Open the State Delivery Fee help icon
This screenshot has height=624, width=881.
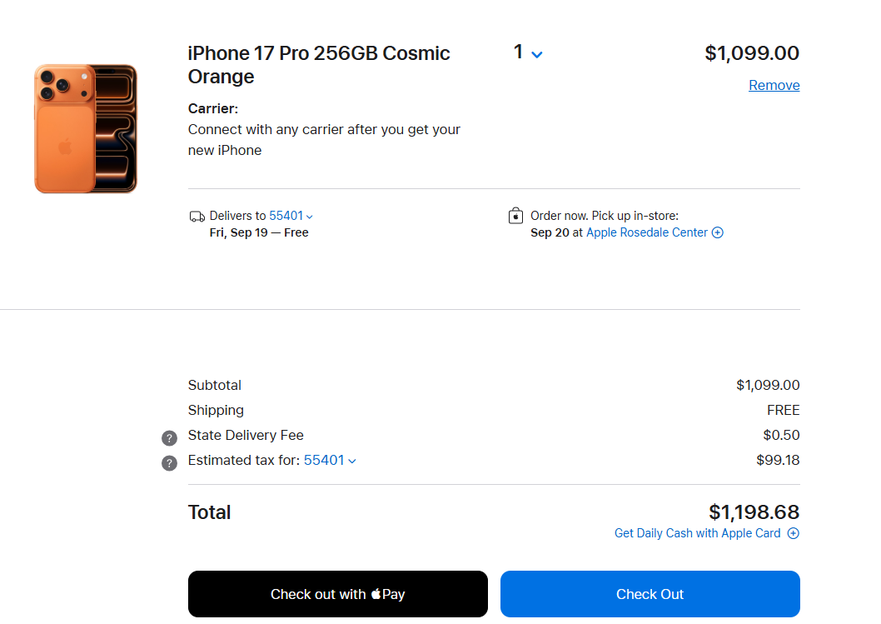click(170, 438)
